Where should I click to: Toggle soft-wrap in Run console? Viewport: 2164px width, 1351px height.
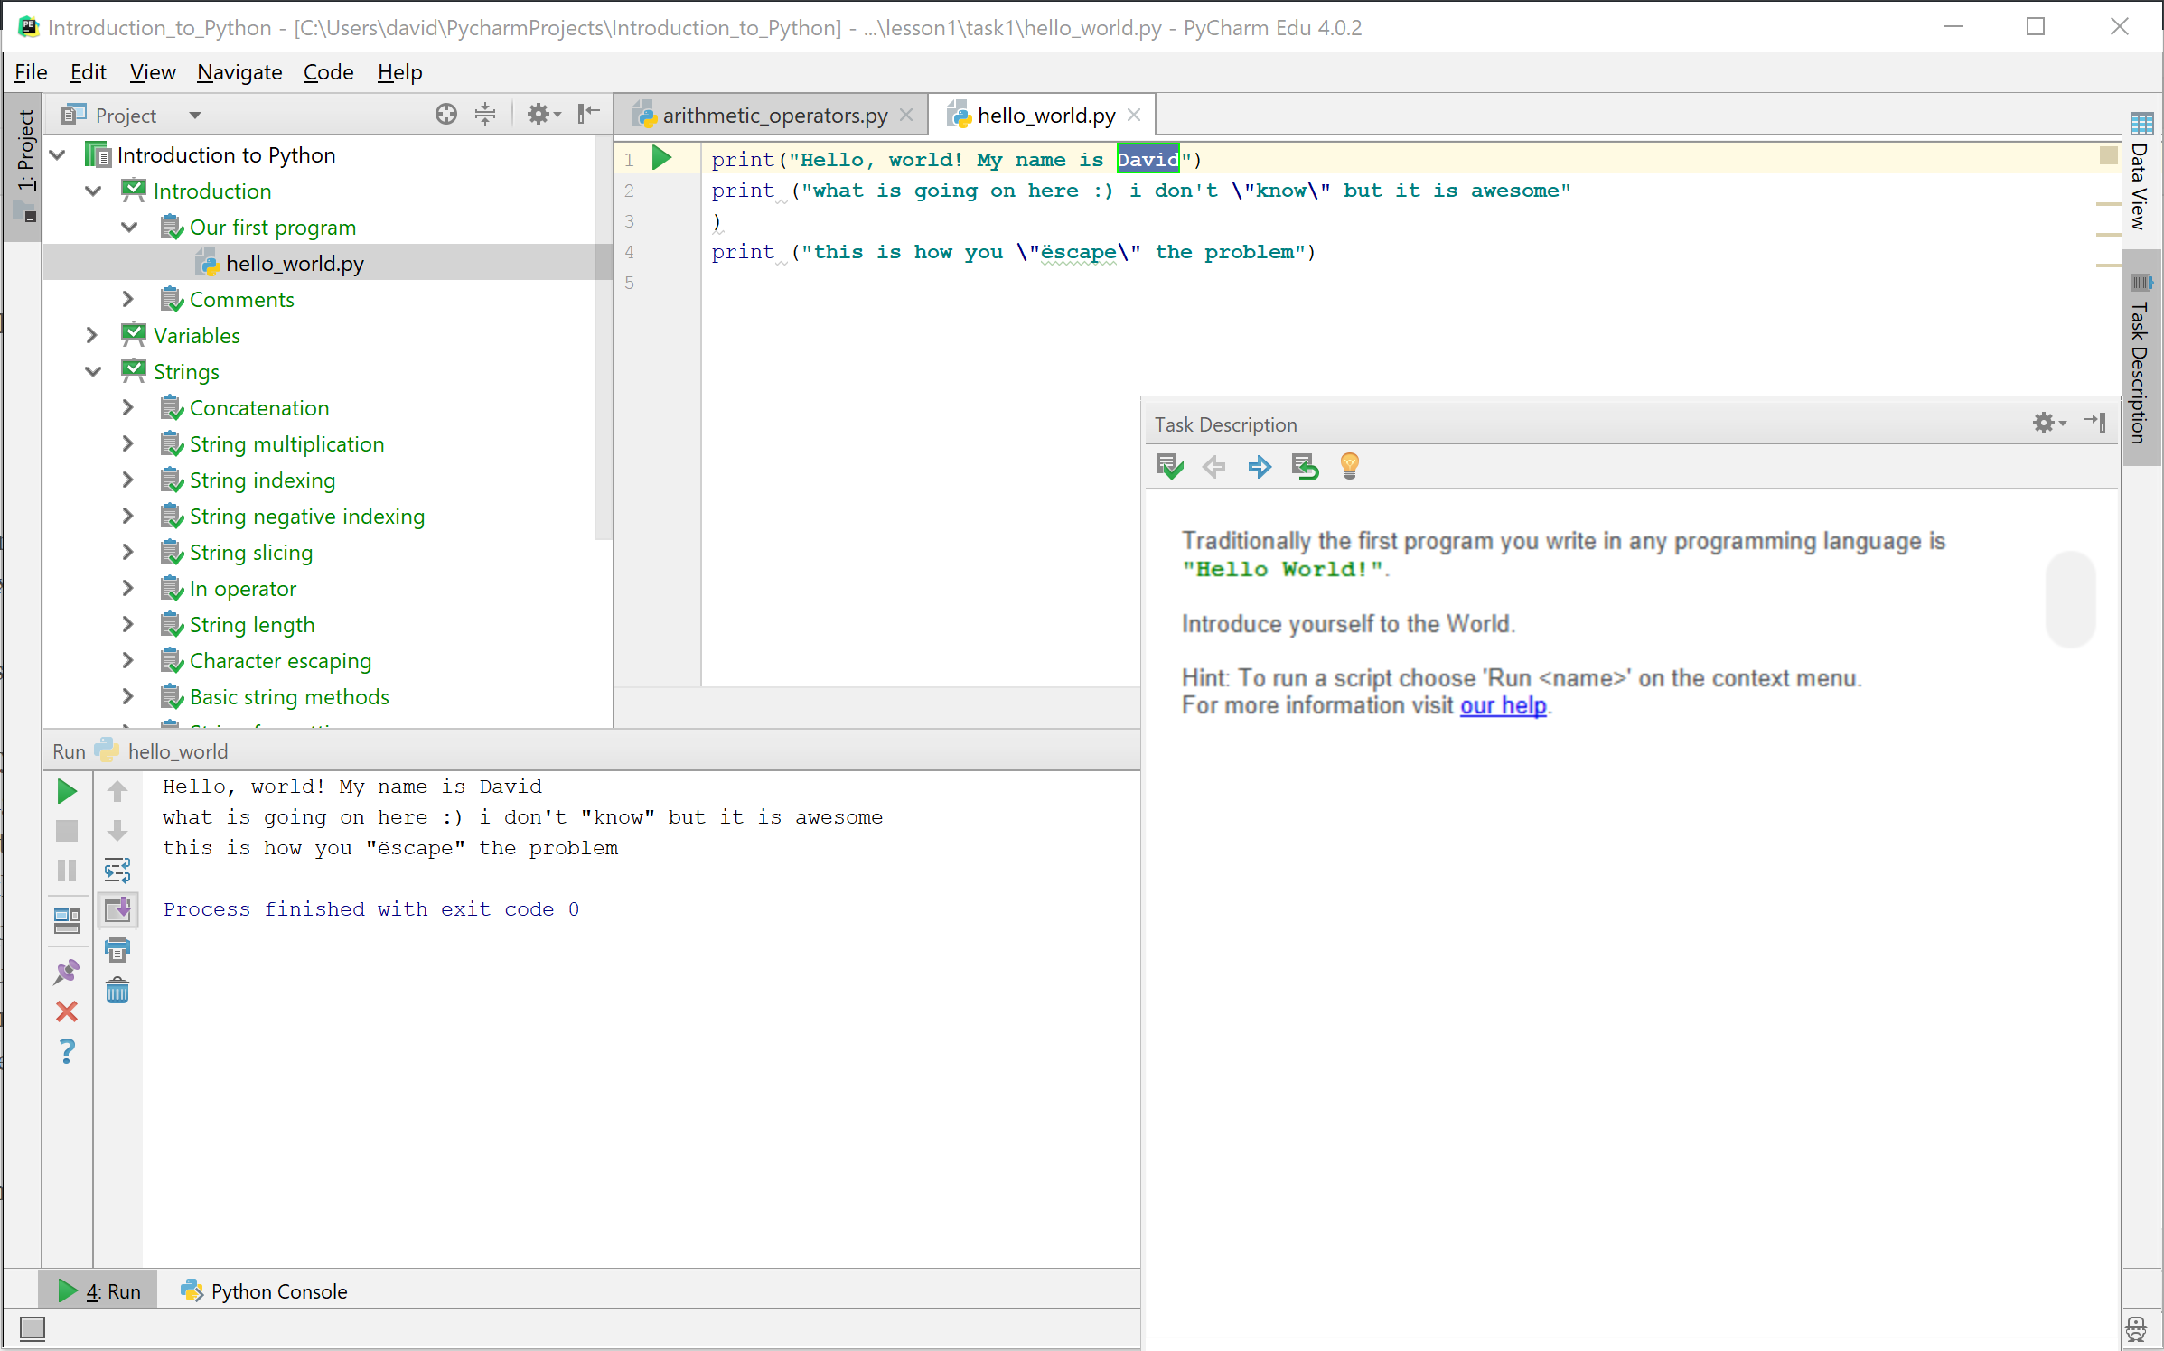click(x=117, y=871)
